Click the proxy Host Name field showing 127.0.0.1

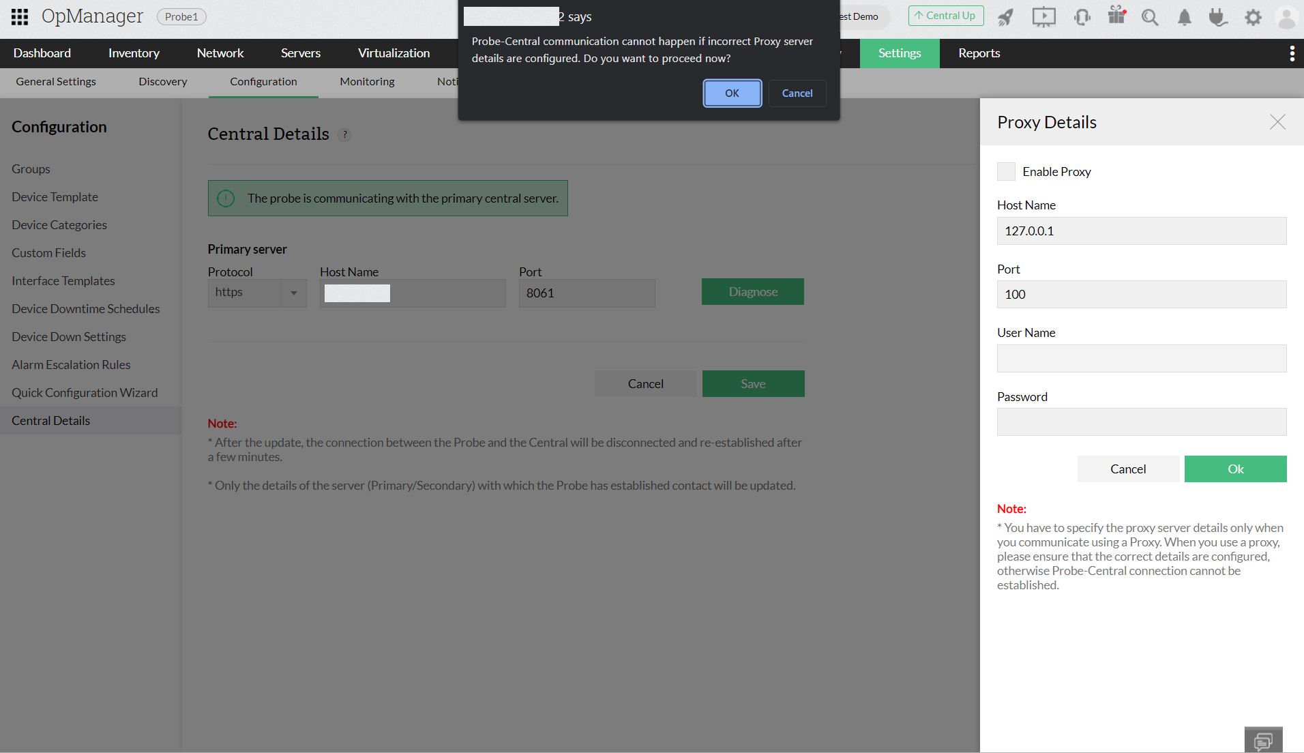click(x=1141, y=231)
